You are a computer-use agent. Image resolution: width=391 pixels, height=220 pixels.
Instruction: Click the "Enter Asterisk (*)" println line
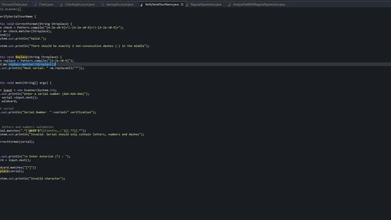[x=35, y=156]
